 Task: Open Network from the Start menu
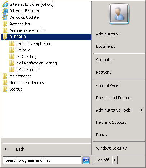click(103, 72)
